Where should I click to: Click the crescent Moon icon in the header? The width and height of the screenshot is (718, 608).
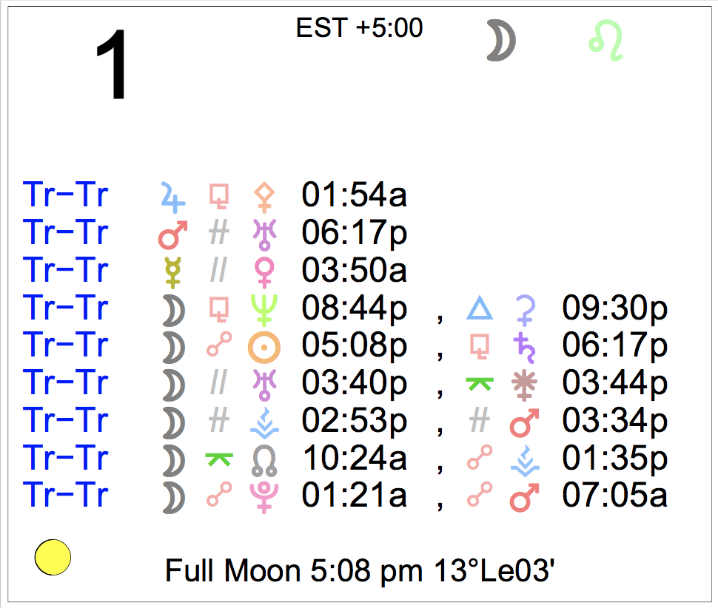501,41
